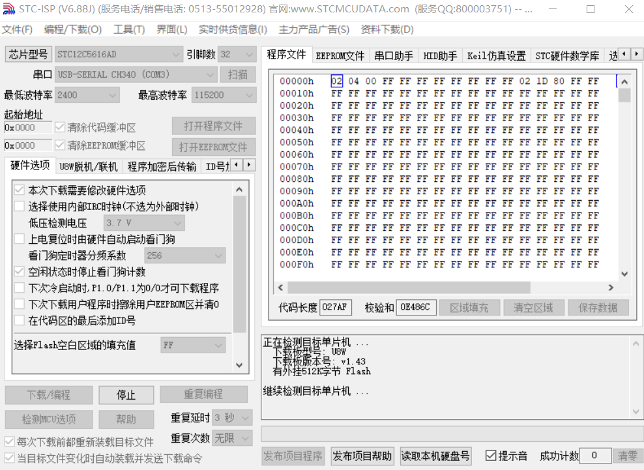The image size is (644, 470).
Task: Click hex view scroll right arrow
Action: (611, 287)
